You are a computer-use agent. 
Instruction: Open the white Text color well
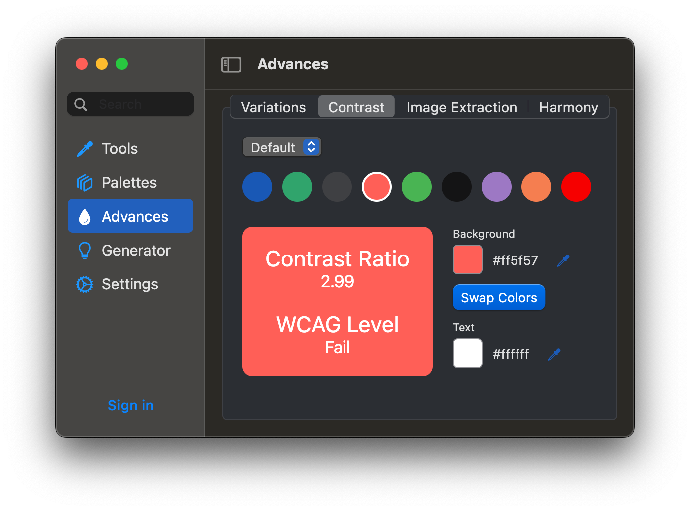click(468, 353)
